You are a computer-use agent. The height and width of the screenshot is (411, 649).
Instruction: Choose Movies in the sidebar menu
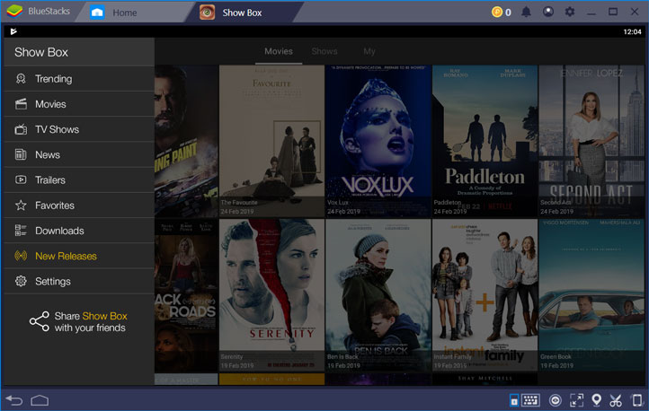79,104
